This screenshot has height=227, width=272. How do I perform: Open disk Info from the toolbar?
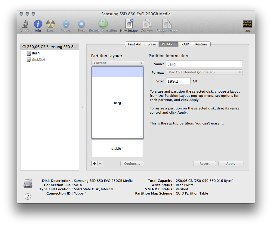coord(38,24)
